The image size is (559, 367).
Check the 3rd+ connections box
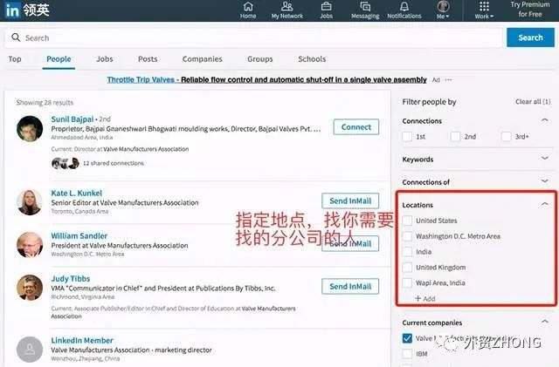[507, 137]
